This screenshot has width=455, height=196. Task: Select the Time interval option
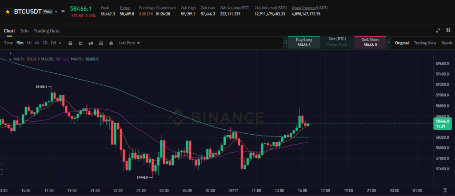click(x=8, y=43)
